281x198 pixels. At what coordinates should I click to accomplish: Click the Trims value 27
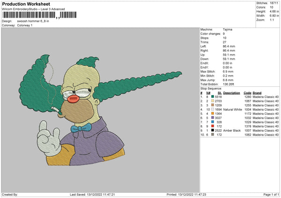click(224, 42)
